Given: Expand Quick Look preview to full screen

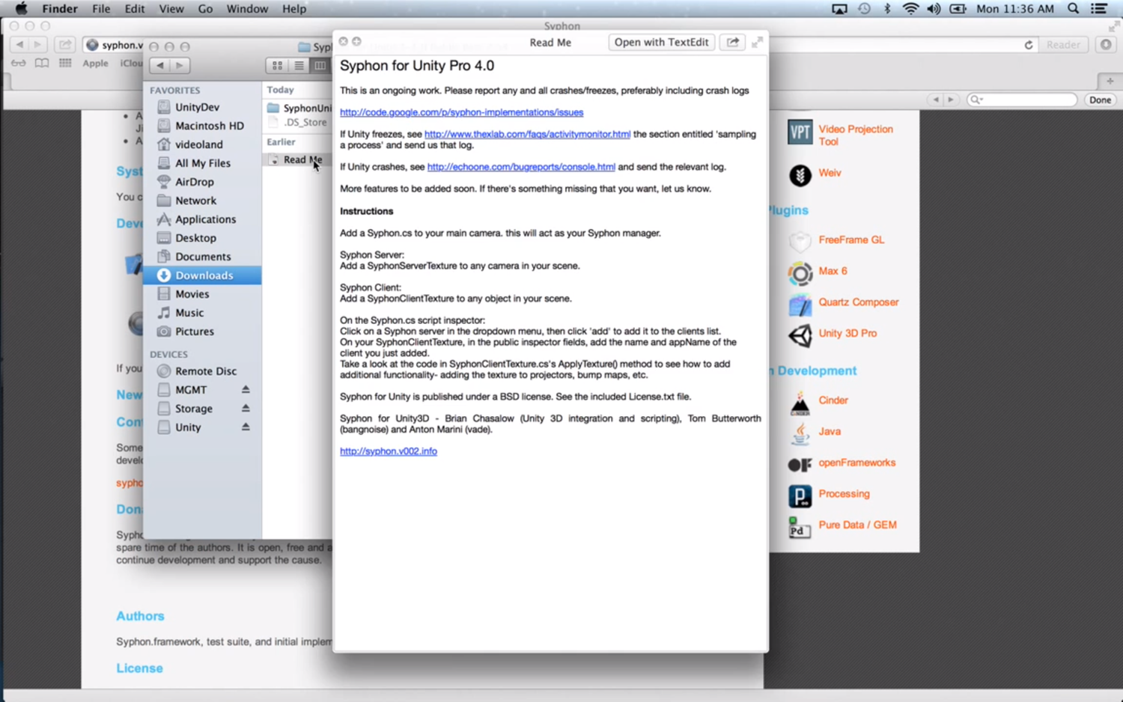Looking at the screenshot, I should pos(757,43).
